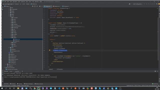The image size is (160, 90).
Task: Click the Python interpreter widget in status bar
Action: 150,85
